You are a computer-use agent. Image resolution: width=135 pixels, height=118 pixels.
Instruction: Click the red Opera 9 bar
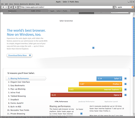coord(86,95)
